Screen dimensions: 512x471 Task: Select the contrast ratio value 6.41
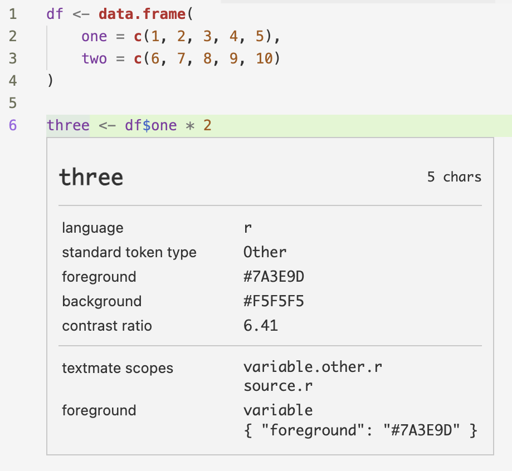click(260, 326)
